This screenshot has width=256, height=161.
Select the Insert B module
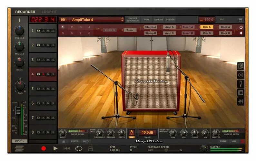pos(188,33)
